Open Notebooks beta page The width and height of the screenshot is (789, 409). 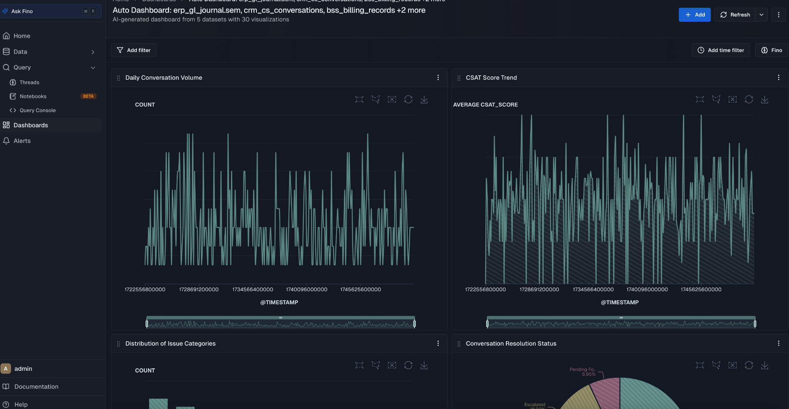pyautogui.click(x=33, y=97)
